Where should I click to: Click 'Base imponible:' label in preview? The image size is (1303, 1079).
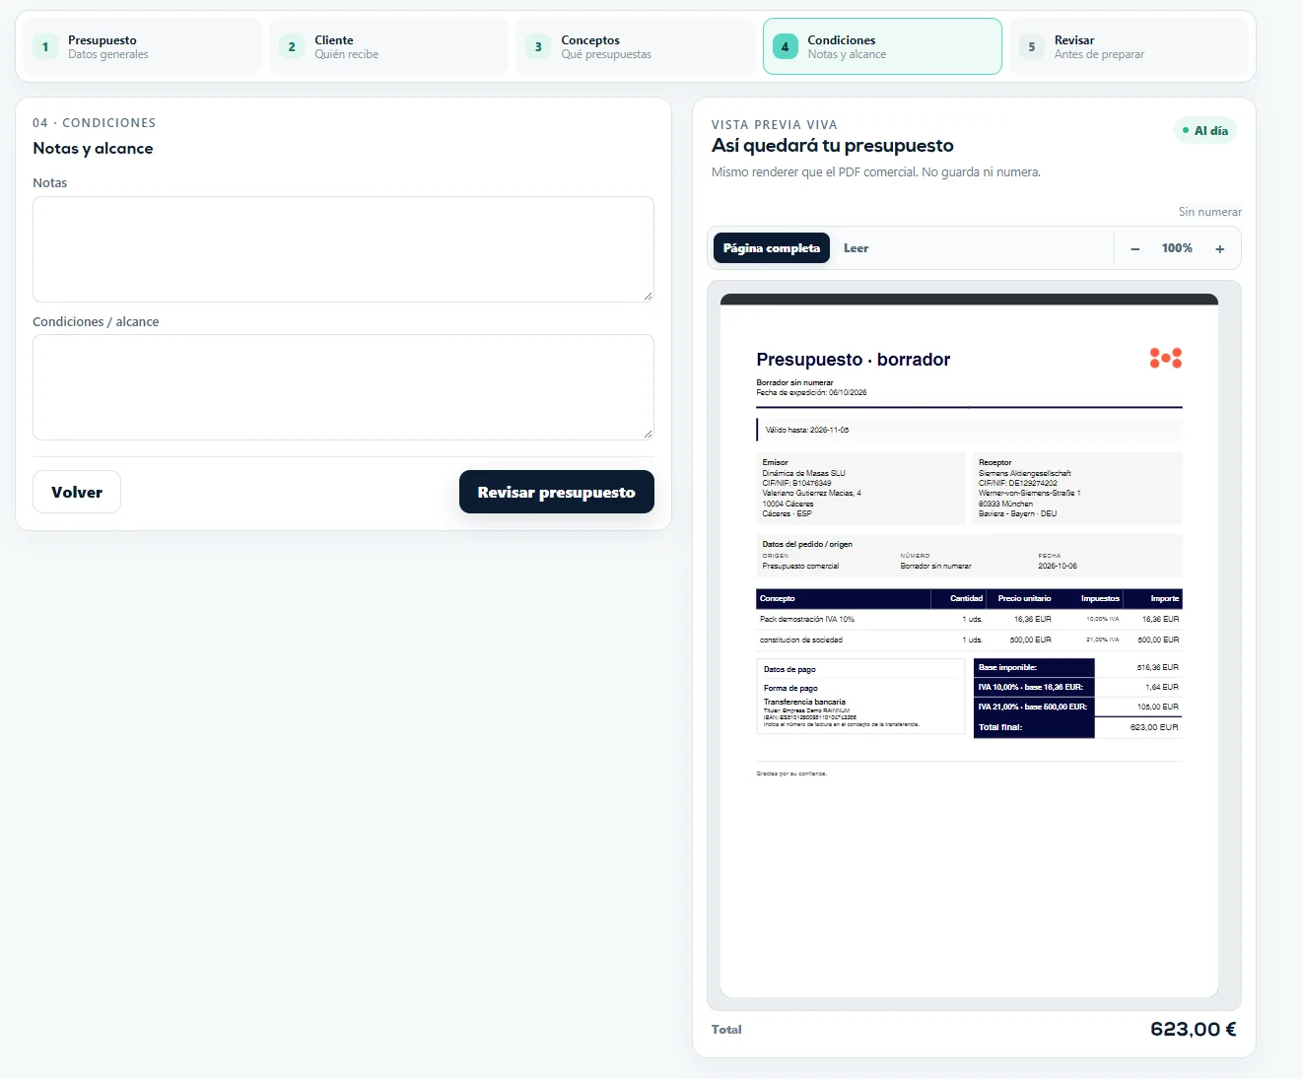click(1007, 668)
